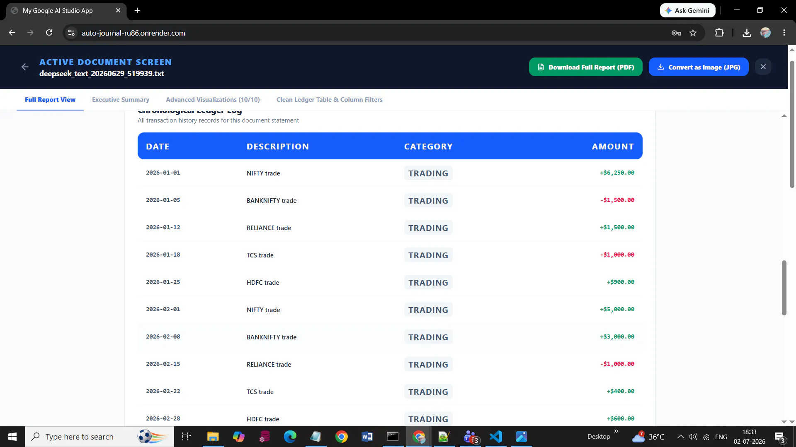Open the notification center icon

pyautogui.click(x=779, y=437)
